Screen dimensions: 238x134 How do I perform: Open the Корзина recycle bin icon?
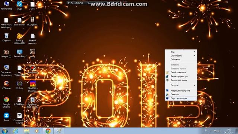(6, 37)
